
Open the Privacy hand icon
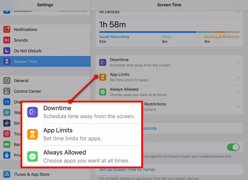7,155
